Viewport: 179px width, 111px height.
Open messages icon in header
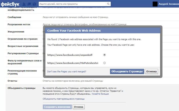click(x=29, y=4)
